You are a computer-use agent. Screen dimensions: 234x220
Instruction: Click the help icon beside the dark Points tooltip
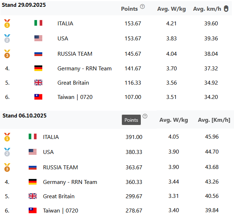pyautogui.click(x=145, y=116)
